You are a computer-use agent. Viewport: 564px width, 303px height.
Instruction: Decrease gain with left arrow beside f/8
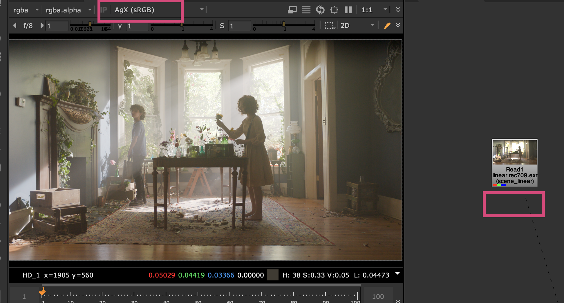[15, 25]
